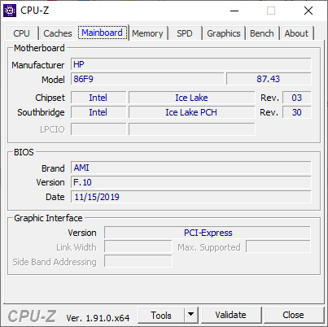Click the Model field showing 86F9
Image resolution: width=328 pixels, height=327 pixels.
click(147, 79)
